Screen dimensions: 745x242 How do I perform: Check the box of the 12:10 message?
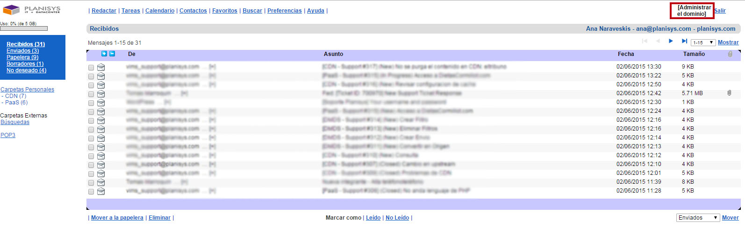pyautogui.click(x=91, y=165)
